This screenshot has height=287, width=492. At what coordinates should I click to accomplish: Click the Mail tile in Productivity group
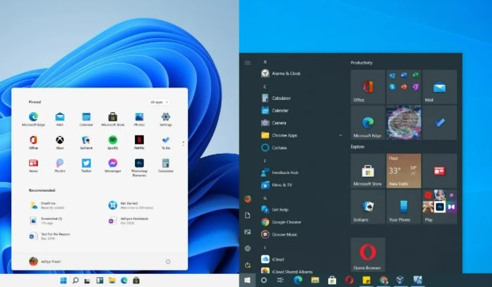[439, 87]
